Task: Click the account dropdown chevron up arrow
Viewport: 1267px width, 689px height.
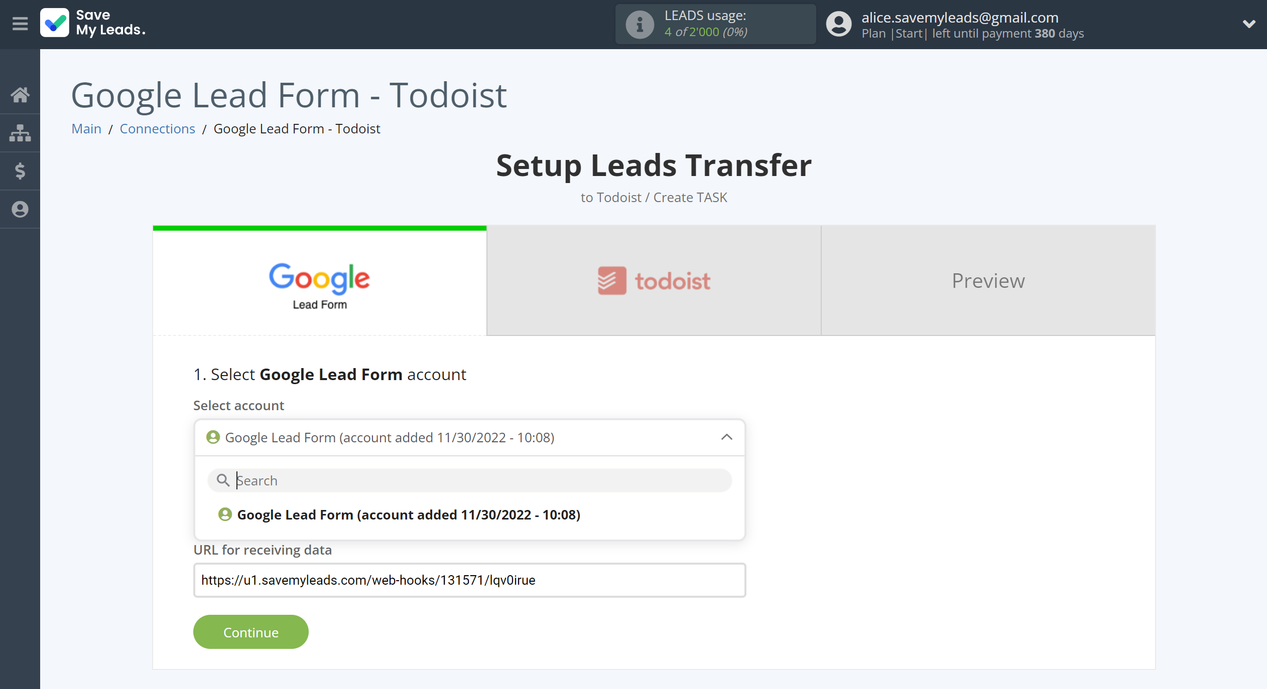Action: click(x=726, y=437)
